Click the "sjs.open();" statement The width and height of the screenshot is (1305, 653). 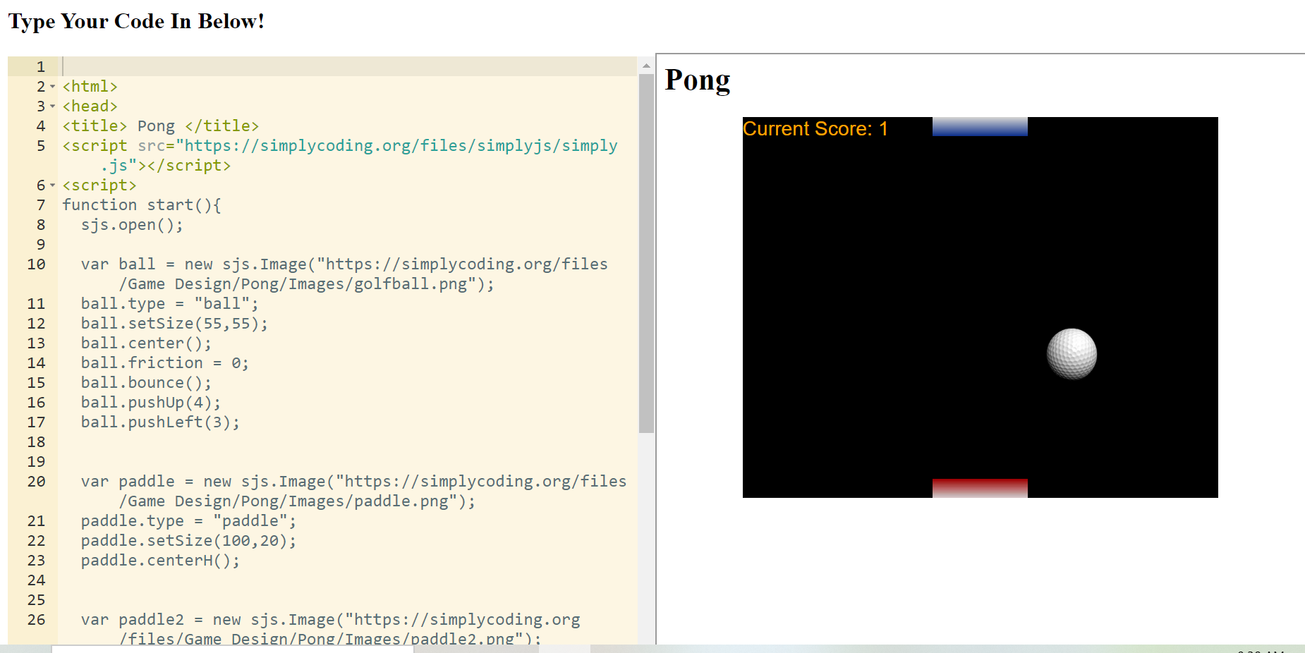(x=132, y=225)
